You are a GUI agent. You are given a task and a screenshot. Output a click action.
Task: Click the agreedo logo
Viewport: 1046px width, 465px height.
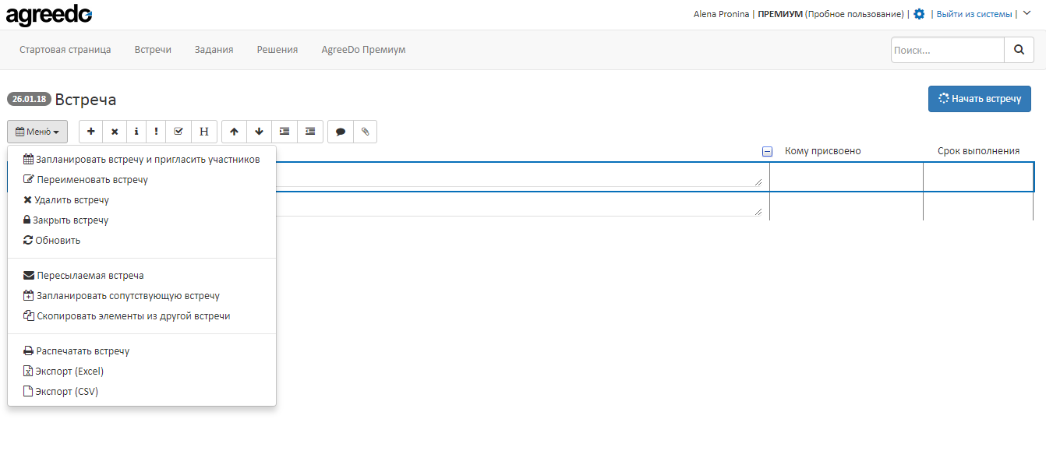pyautogui.click(x=49, y=14)
